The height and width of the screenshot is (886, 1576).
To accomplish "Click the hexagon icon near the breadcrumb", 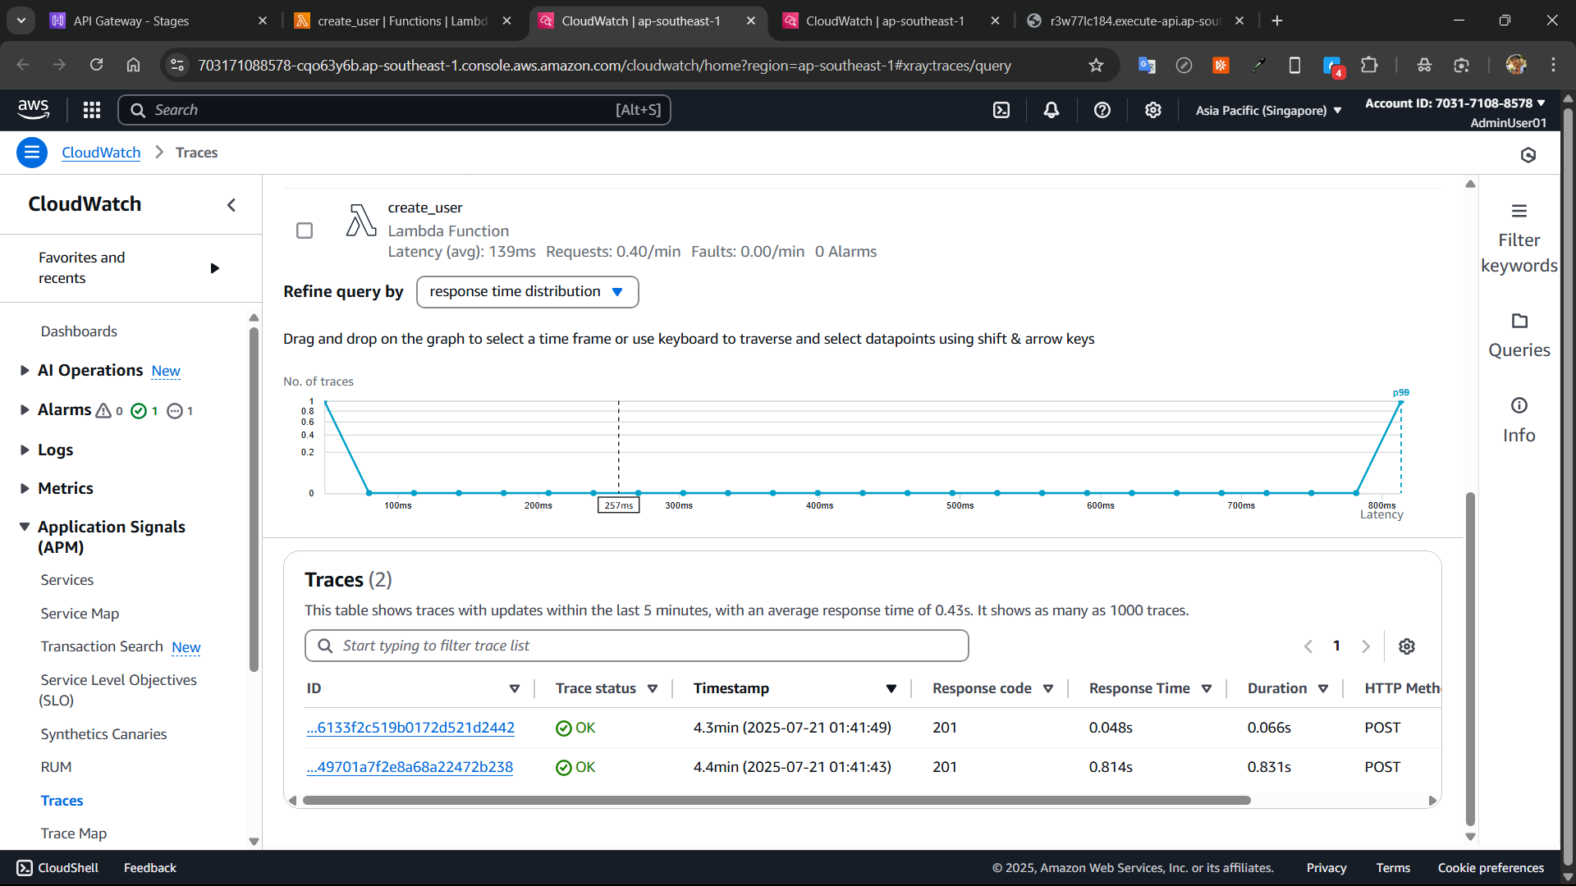I will tap(1528, 155).
